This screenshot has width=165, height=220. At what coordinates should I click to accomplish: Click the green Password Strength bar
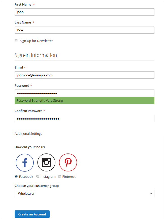84,100
